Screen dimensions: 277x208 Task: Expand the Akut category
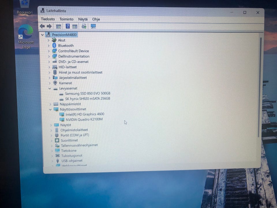coord(48,40)
